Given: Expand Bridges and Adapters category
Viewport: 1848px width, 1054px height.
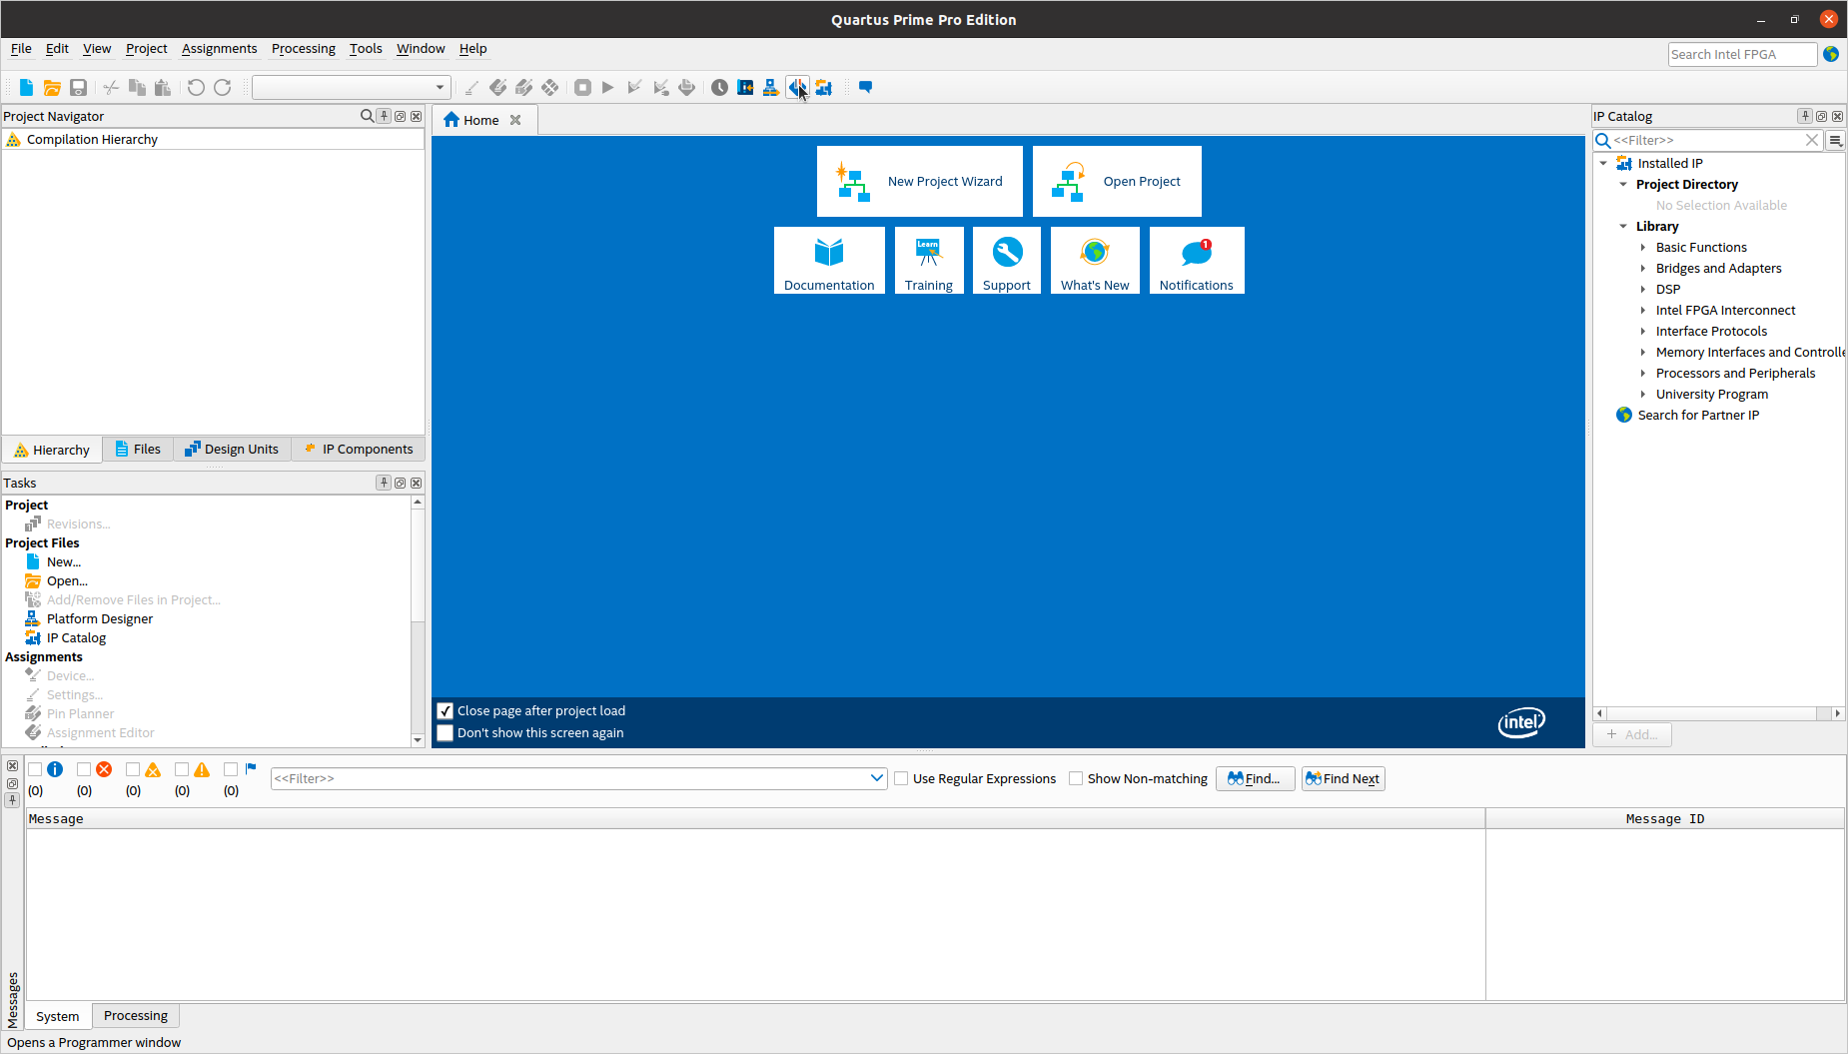Looking at the screenshot, I should pos(1643,269).
